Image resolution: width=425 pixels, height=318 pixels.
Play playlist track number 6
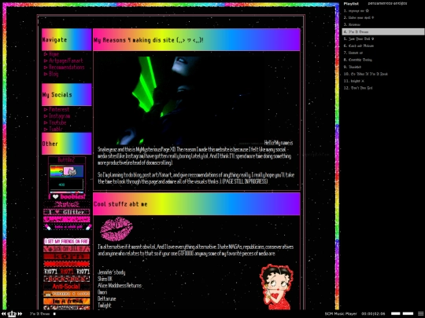point(383,46)
